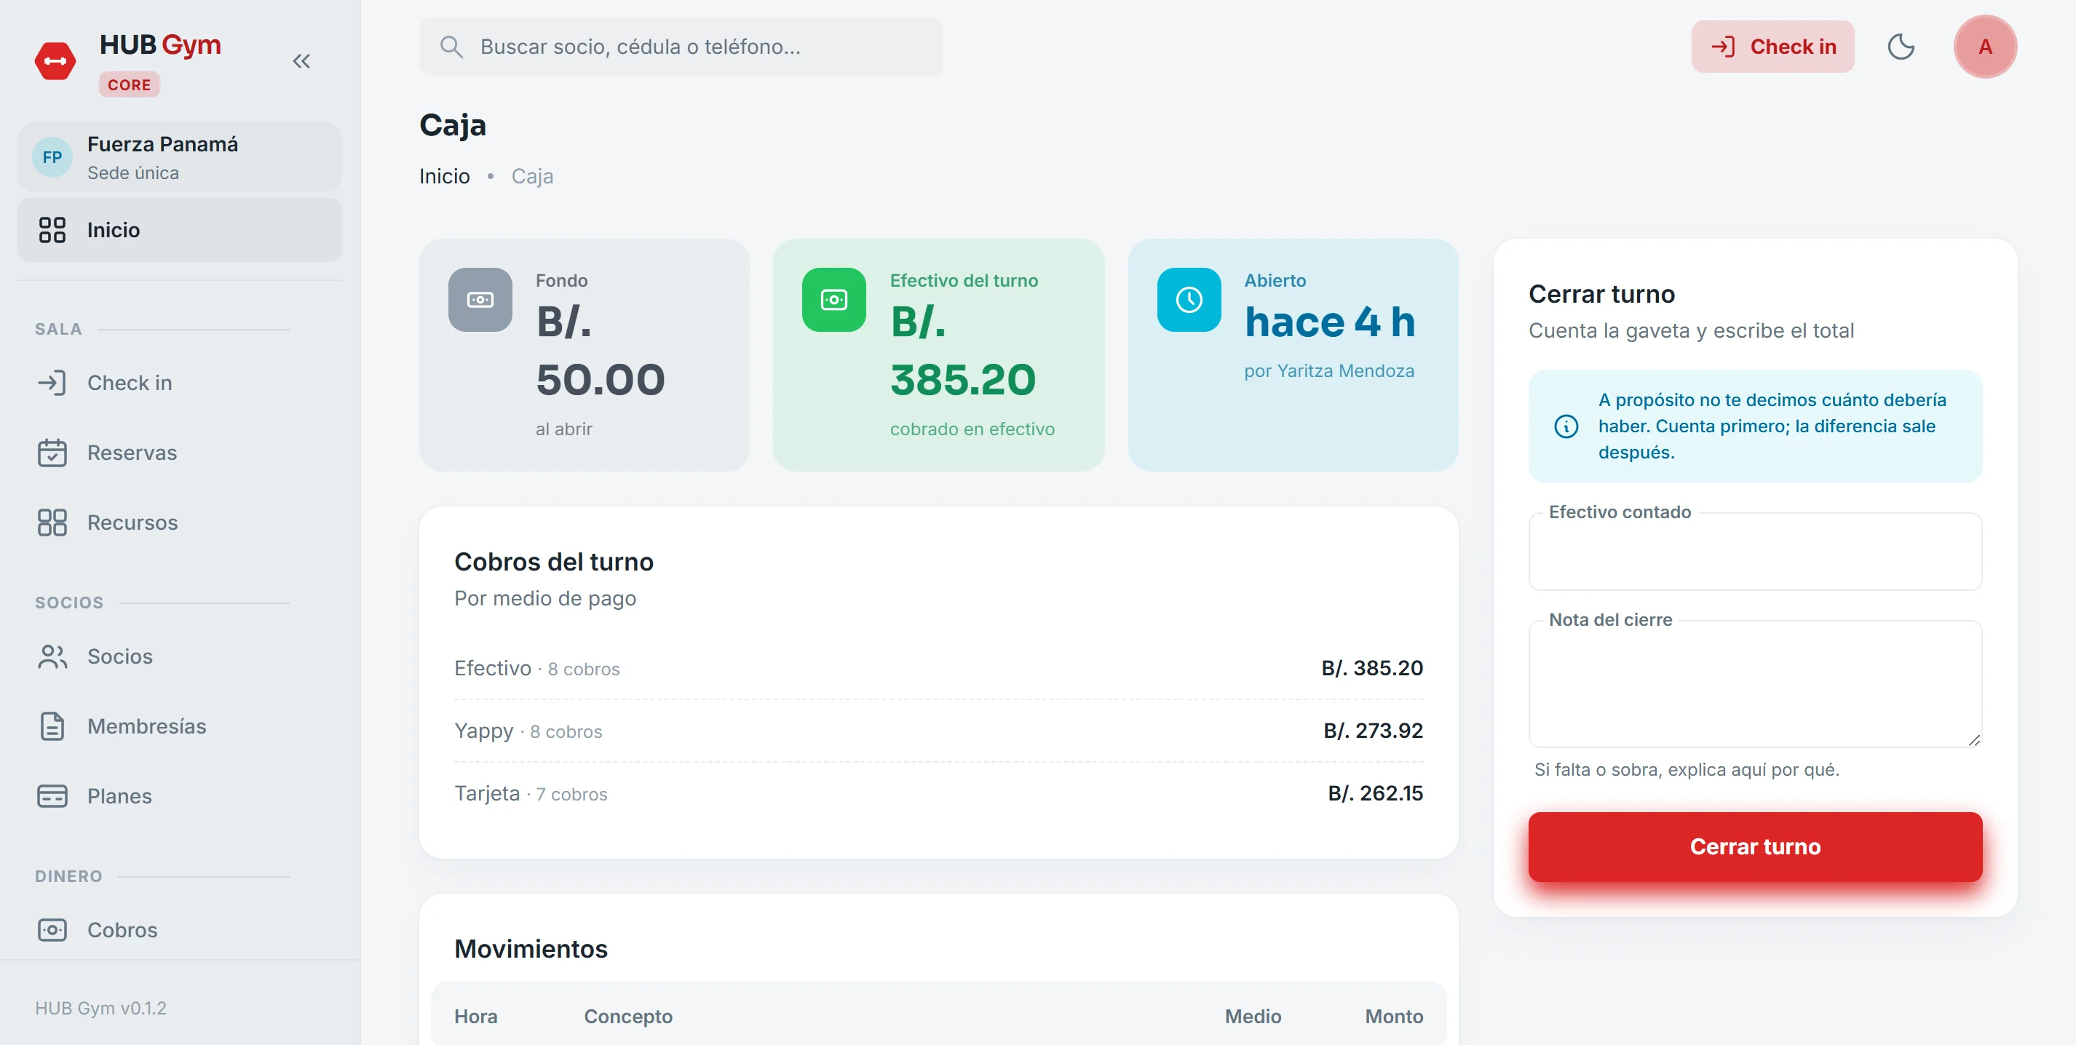The height and width of the screenshot is (1045, 2076).
Task: Click the Nota del cierre text area
Action: [1755, 684]
